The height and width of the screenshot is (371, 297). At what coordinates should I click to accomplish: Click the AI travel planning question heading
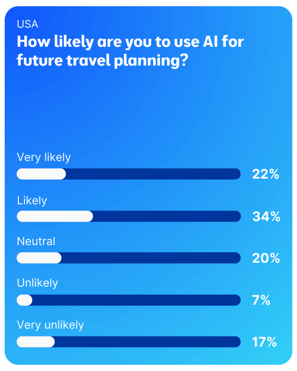130,51
